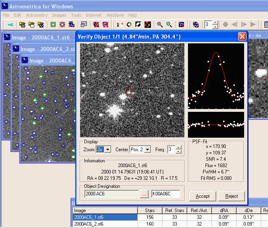The height and width of the screenshot is (228, 268).
Task: Close all images (second red X icon)
Action: (106, 25)
